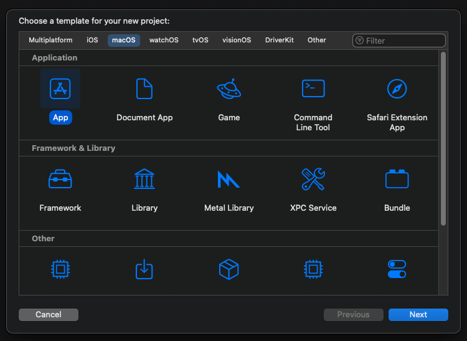Open the watchOS tab
467x341 pixels.
(x=164, y=41)
